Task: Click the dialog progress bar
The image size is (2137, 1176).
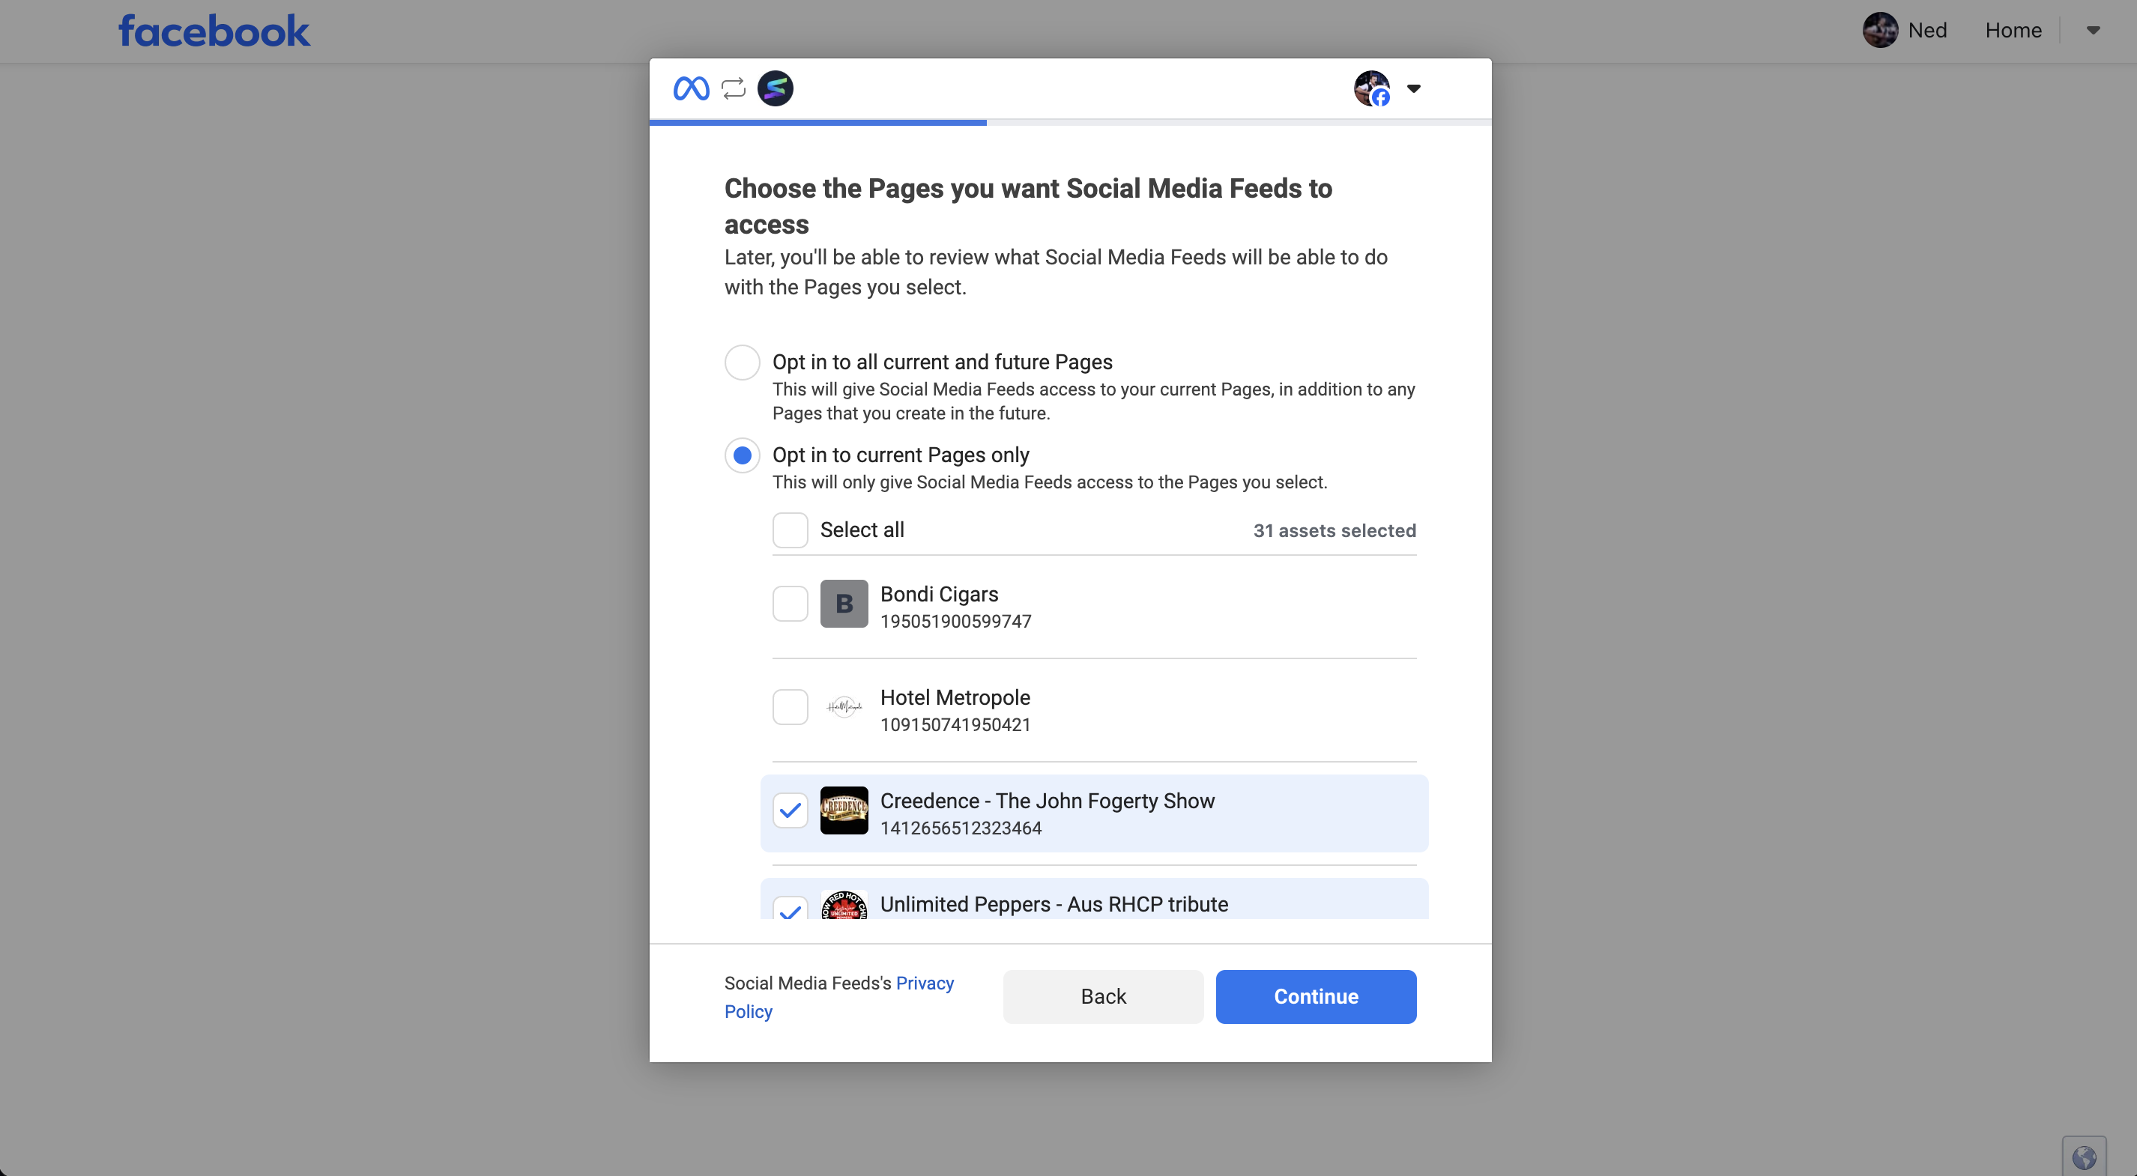Action: tap(1069, 123)
